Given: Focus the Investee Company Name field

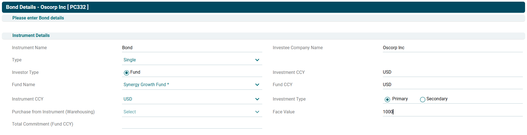Looking at the screenshot, I should (452, 48).
